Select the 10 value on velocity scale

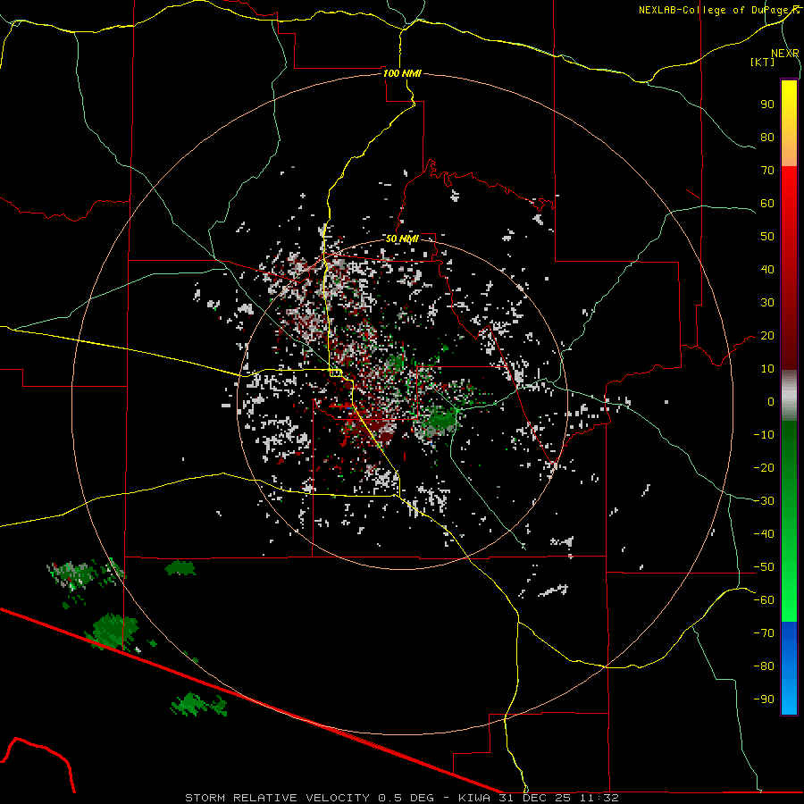tap(767, 369)
